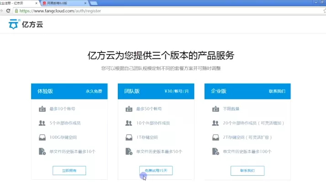Click the subtitle about 套餐方案
This screenshot has width=326, height=182.
161,68
